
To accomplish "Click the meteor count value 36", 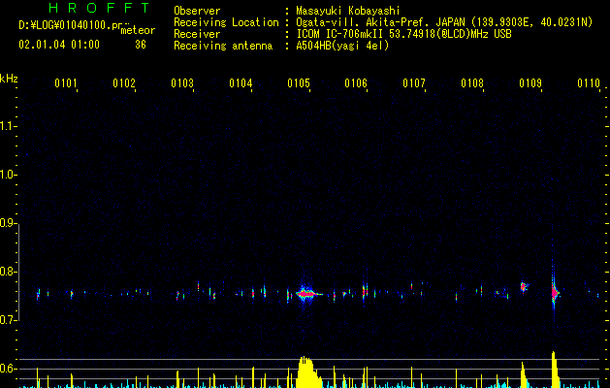I will point(141,45).
